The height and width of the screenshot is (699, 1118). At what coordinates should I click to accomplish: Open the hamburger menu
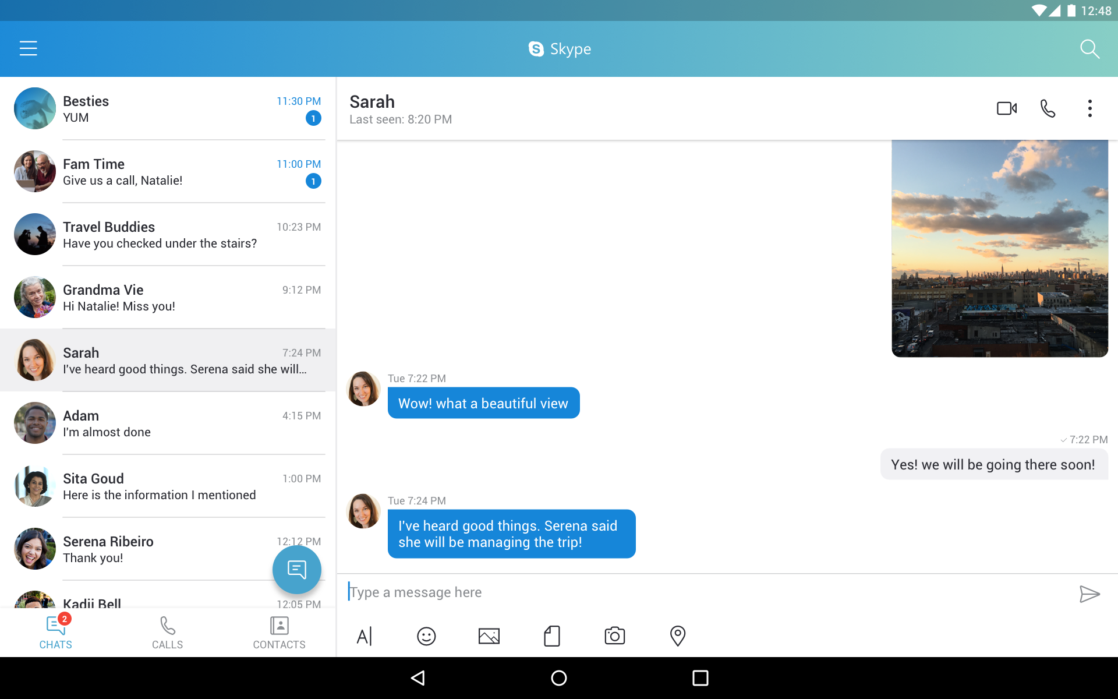point(27,49)
